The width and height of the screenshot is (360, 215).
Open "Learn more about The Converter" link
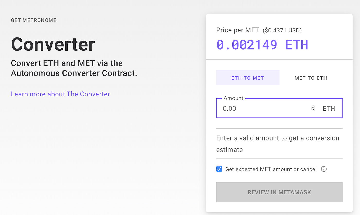tap(60, 94)
